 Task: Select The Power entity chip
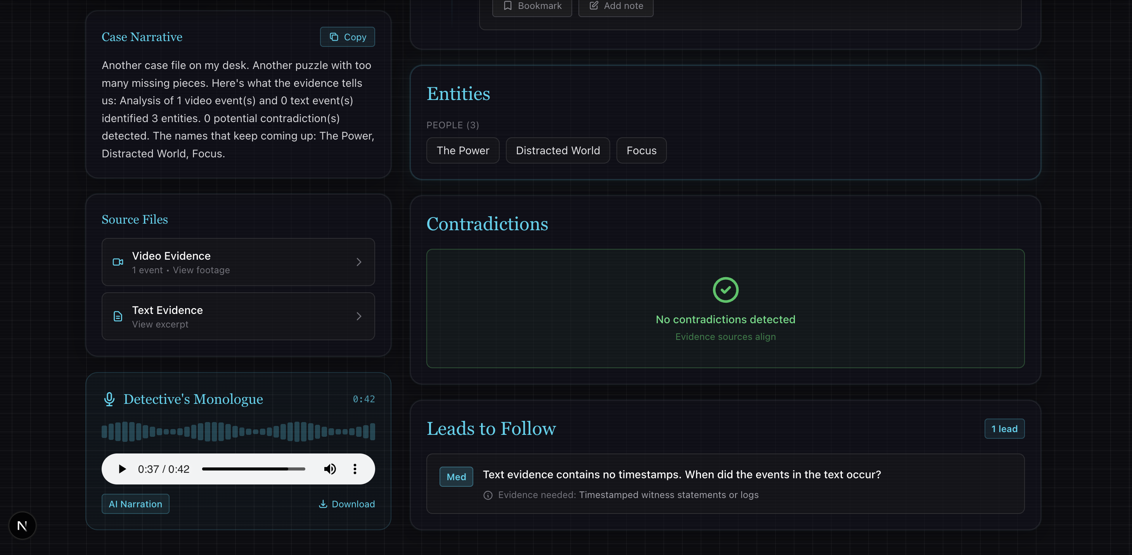click(463, 151)
